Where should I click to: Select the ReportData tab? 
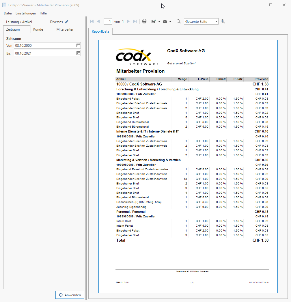[100, 31]
